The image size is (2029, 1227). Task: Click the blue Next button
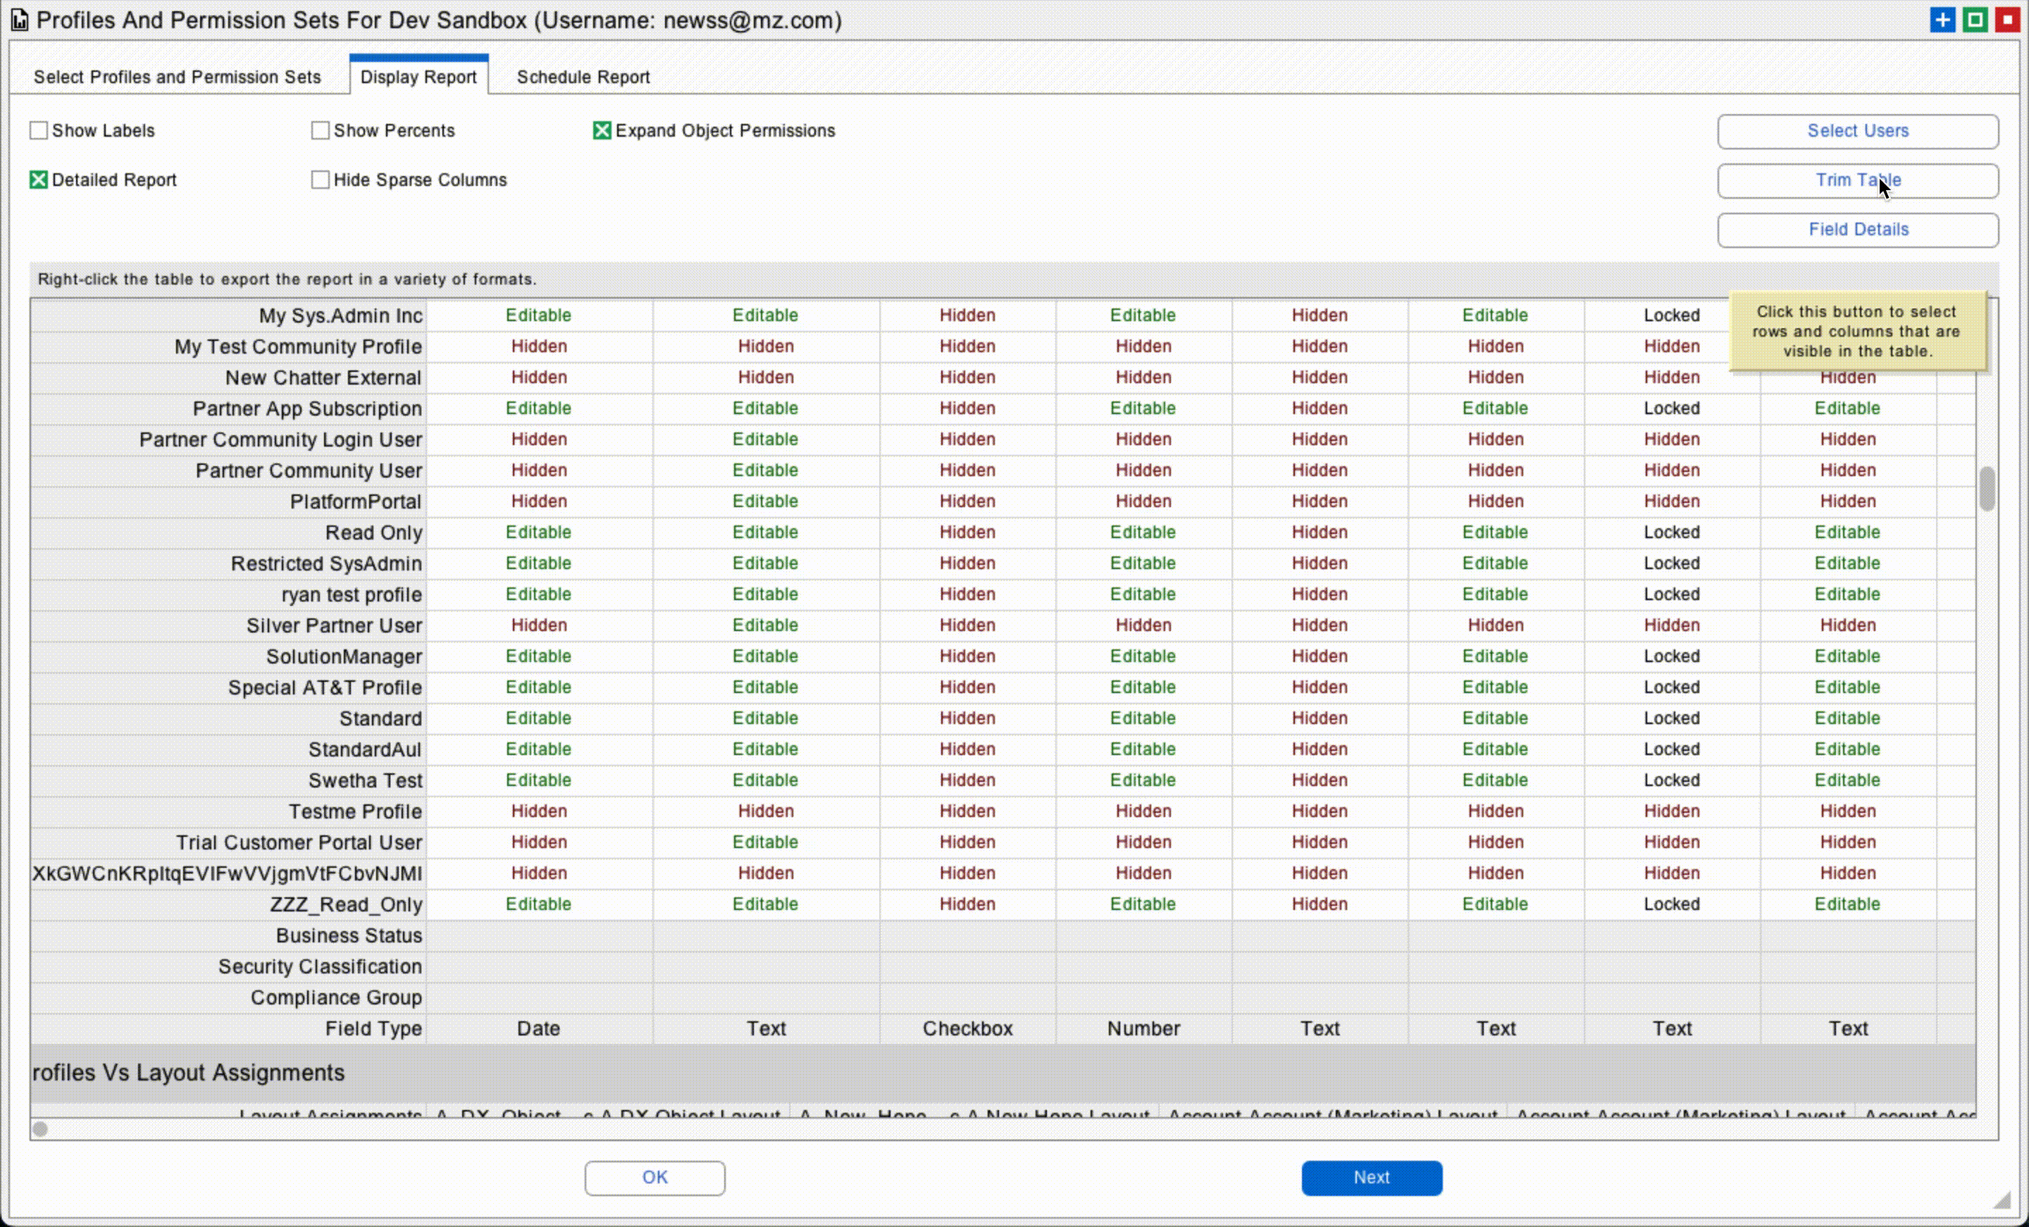pos(1372,1178)
